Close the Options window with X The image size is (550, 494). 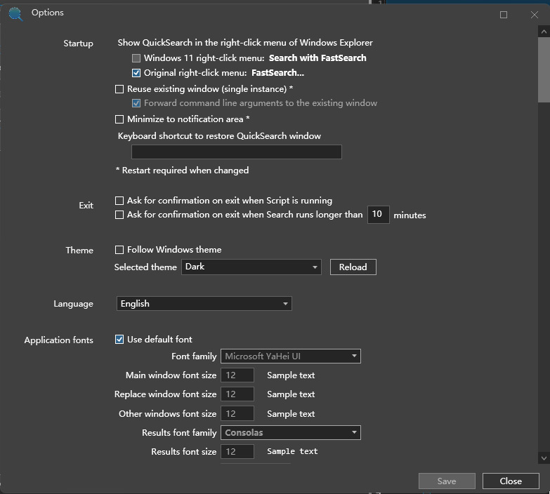pos(535,15)
